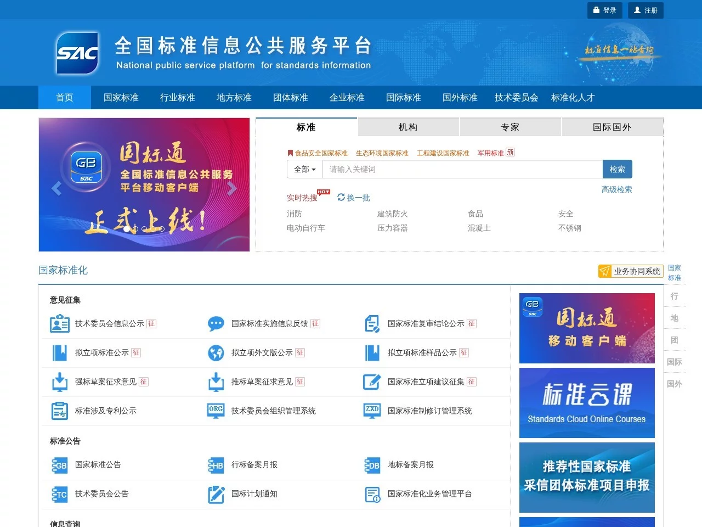Click the ZXD 国家标准制修订管理系统 icon
This screenshot has height=527, width=702.
point(372,411)
